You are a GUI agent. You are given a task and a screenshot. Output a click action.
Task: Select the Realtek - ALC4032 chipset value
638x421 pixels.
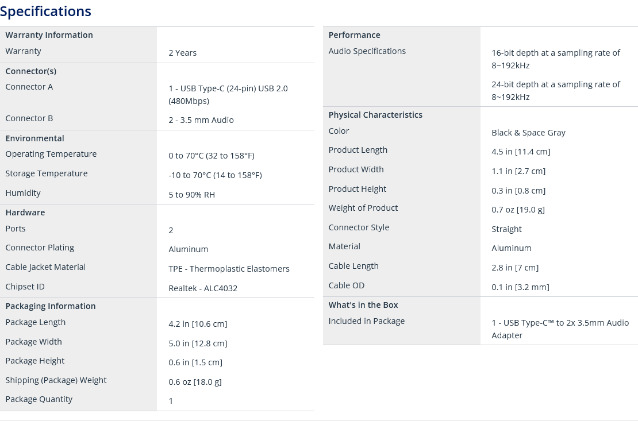pyautogui.click(x=203, y=288)
